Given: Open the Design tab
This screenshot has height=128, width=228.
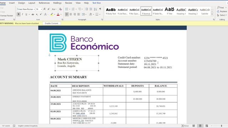Looking at the screenshot, I should 21,3.
